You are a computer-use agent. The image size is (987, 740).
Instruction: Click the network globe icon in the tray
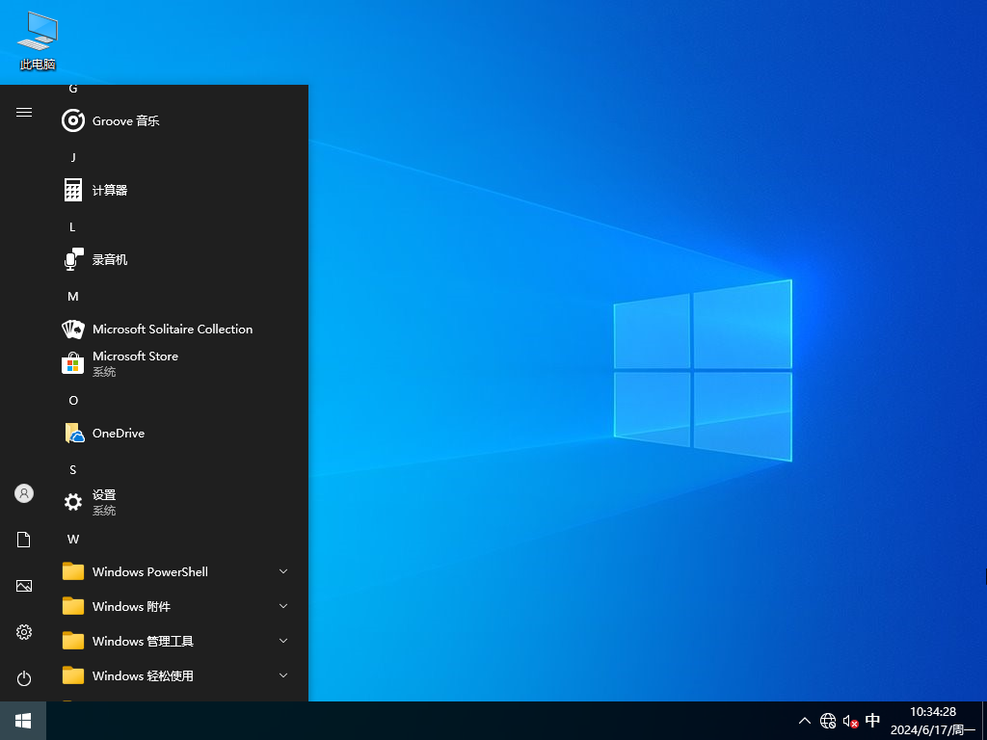click(x=827, y=721)
